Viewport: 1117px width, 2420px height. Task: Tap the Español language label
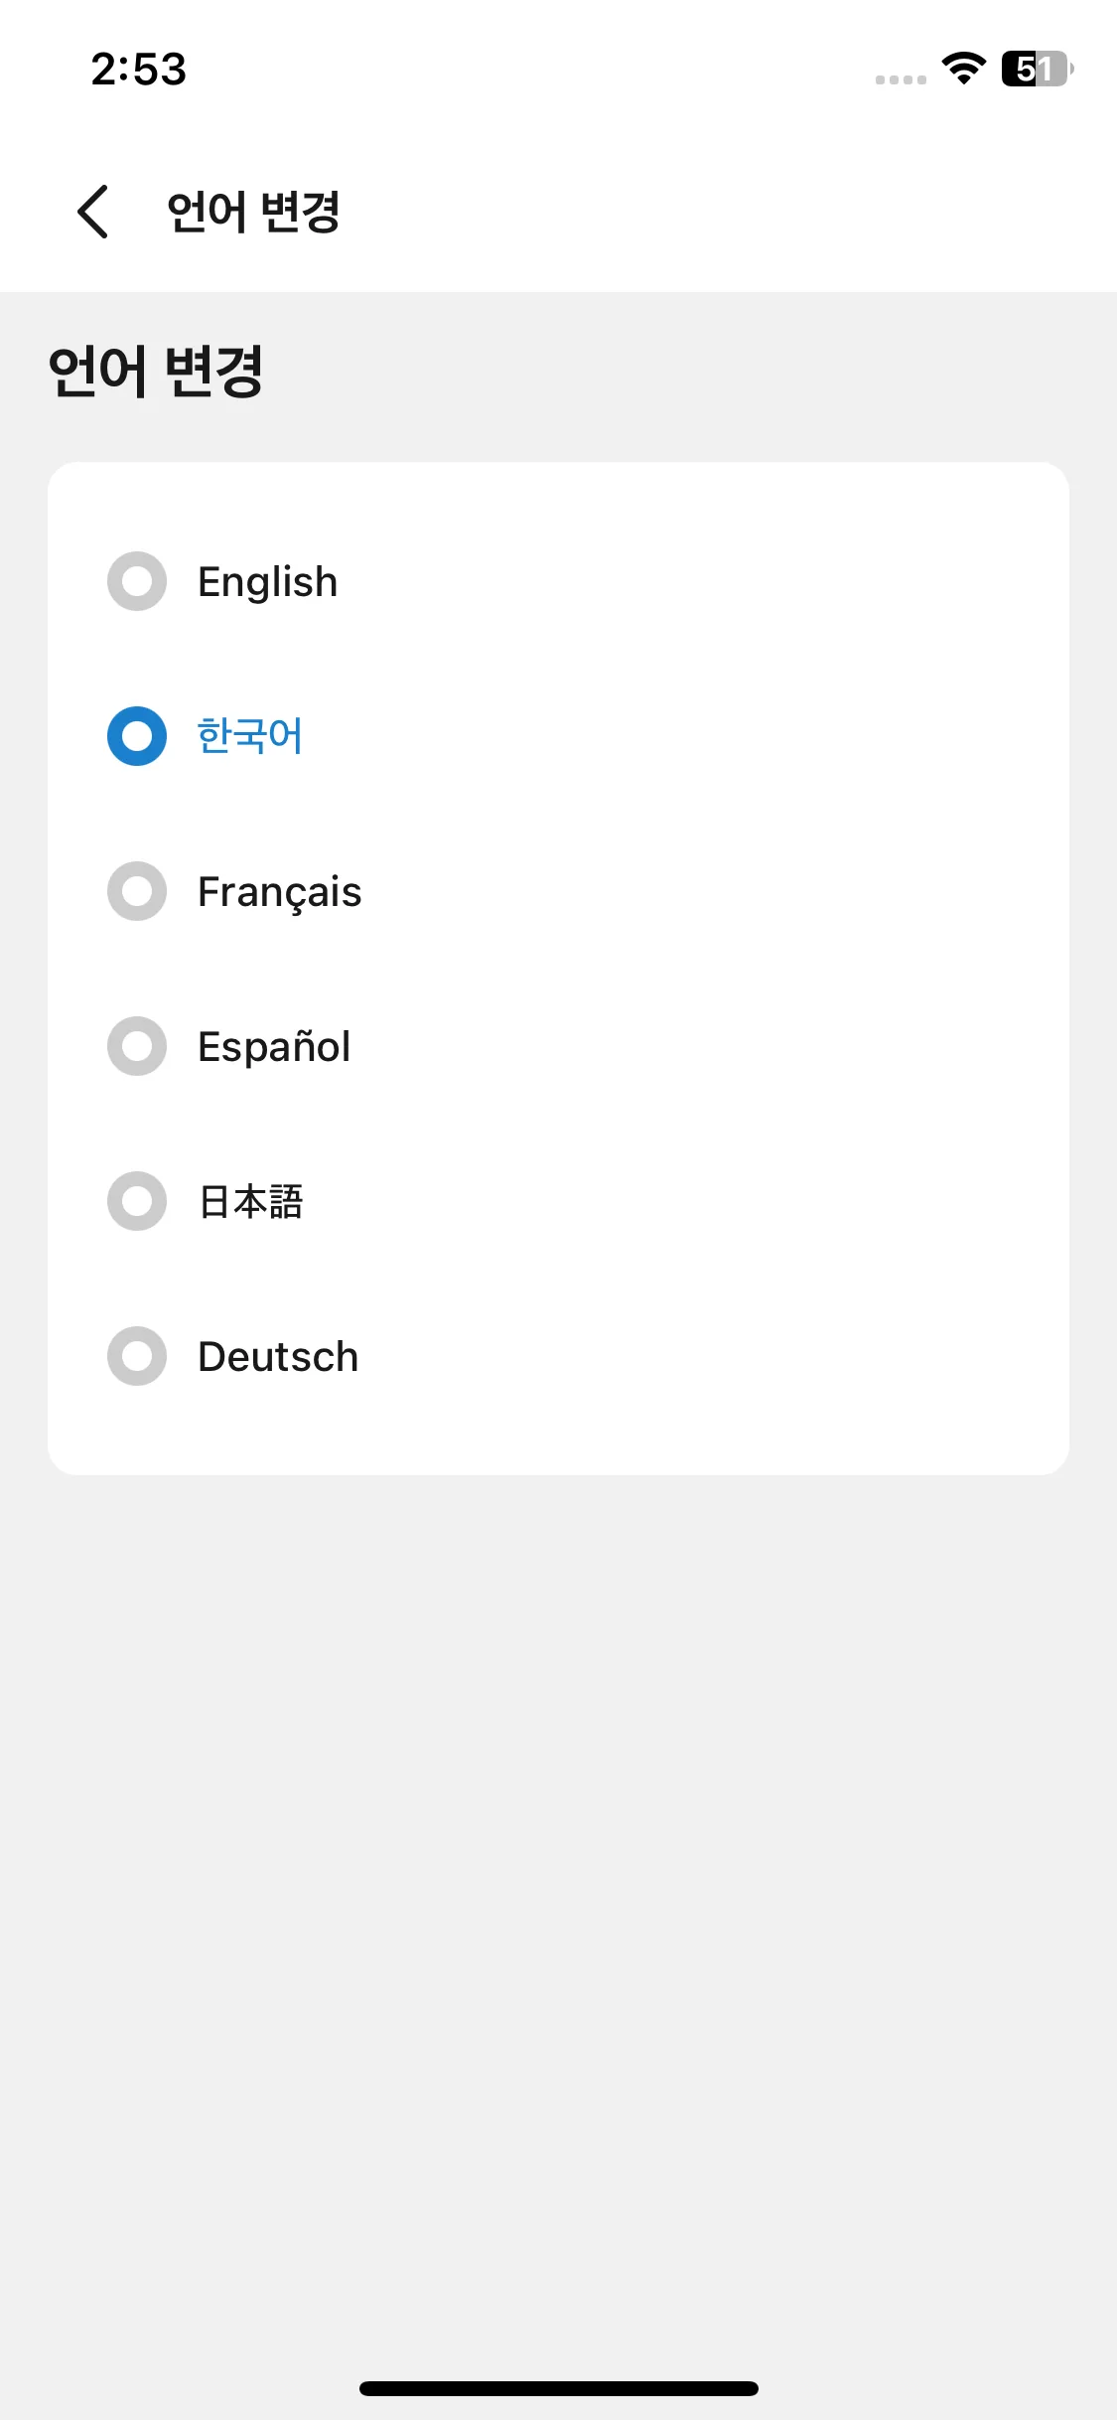coord(274,1046)
